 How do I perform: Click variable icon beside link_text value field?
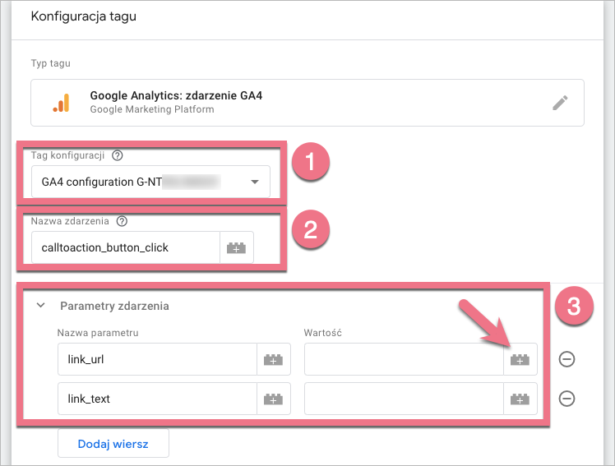coord(520,399)
